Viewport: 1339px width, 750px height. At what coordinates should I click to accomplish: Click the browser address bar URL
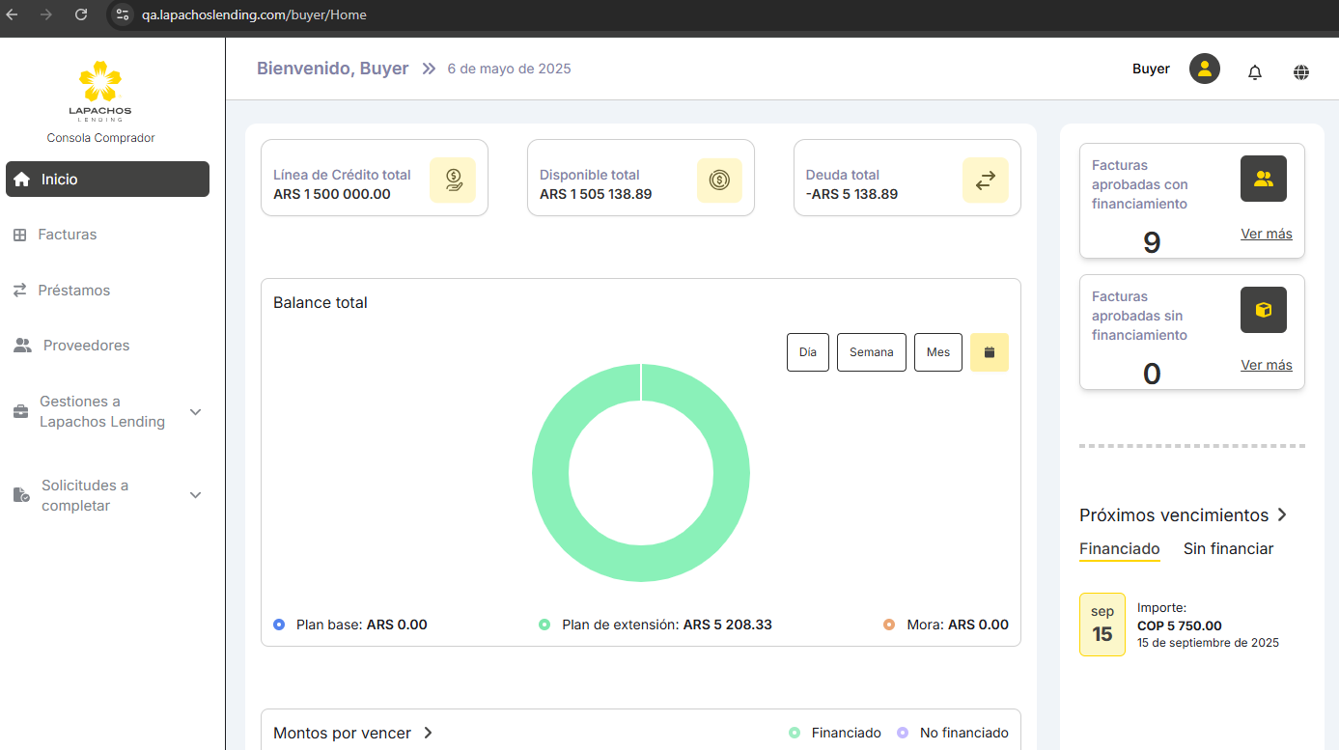point(254,14)
